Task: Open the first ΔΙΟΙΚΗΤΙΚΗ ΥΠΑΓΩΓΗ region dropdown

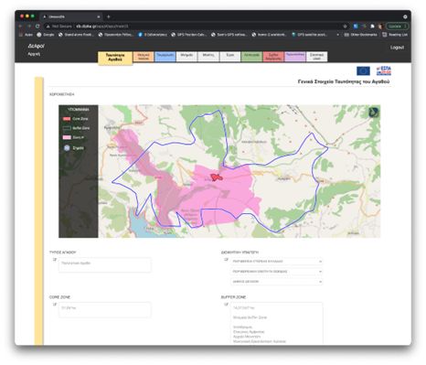Action: pos(277,262)
